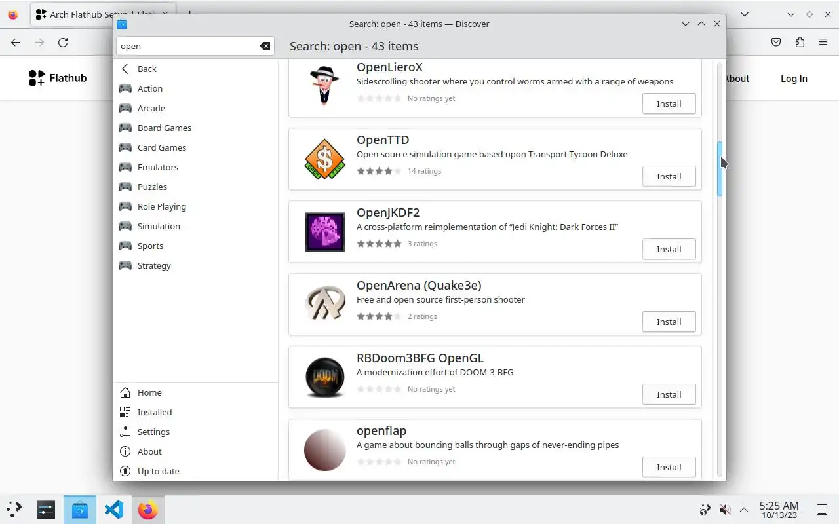
Task: Click the OpenArena logo icon
Action: [324, 303]
